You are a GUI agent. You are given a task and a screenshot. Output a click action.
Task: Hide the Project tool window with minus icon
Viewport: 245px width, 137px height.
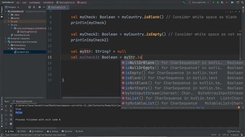(44, 7)
